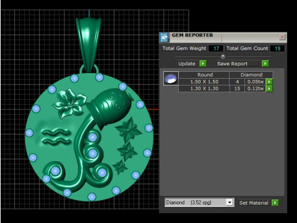297x223 pixels.
Task: Click the Total Gem Count value 19
Action: (x=277, y=48)
